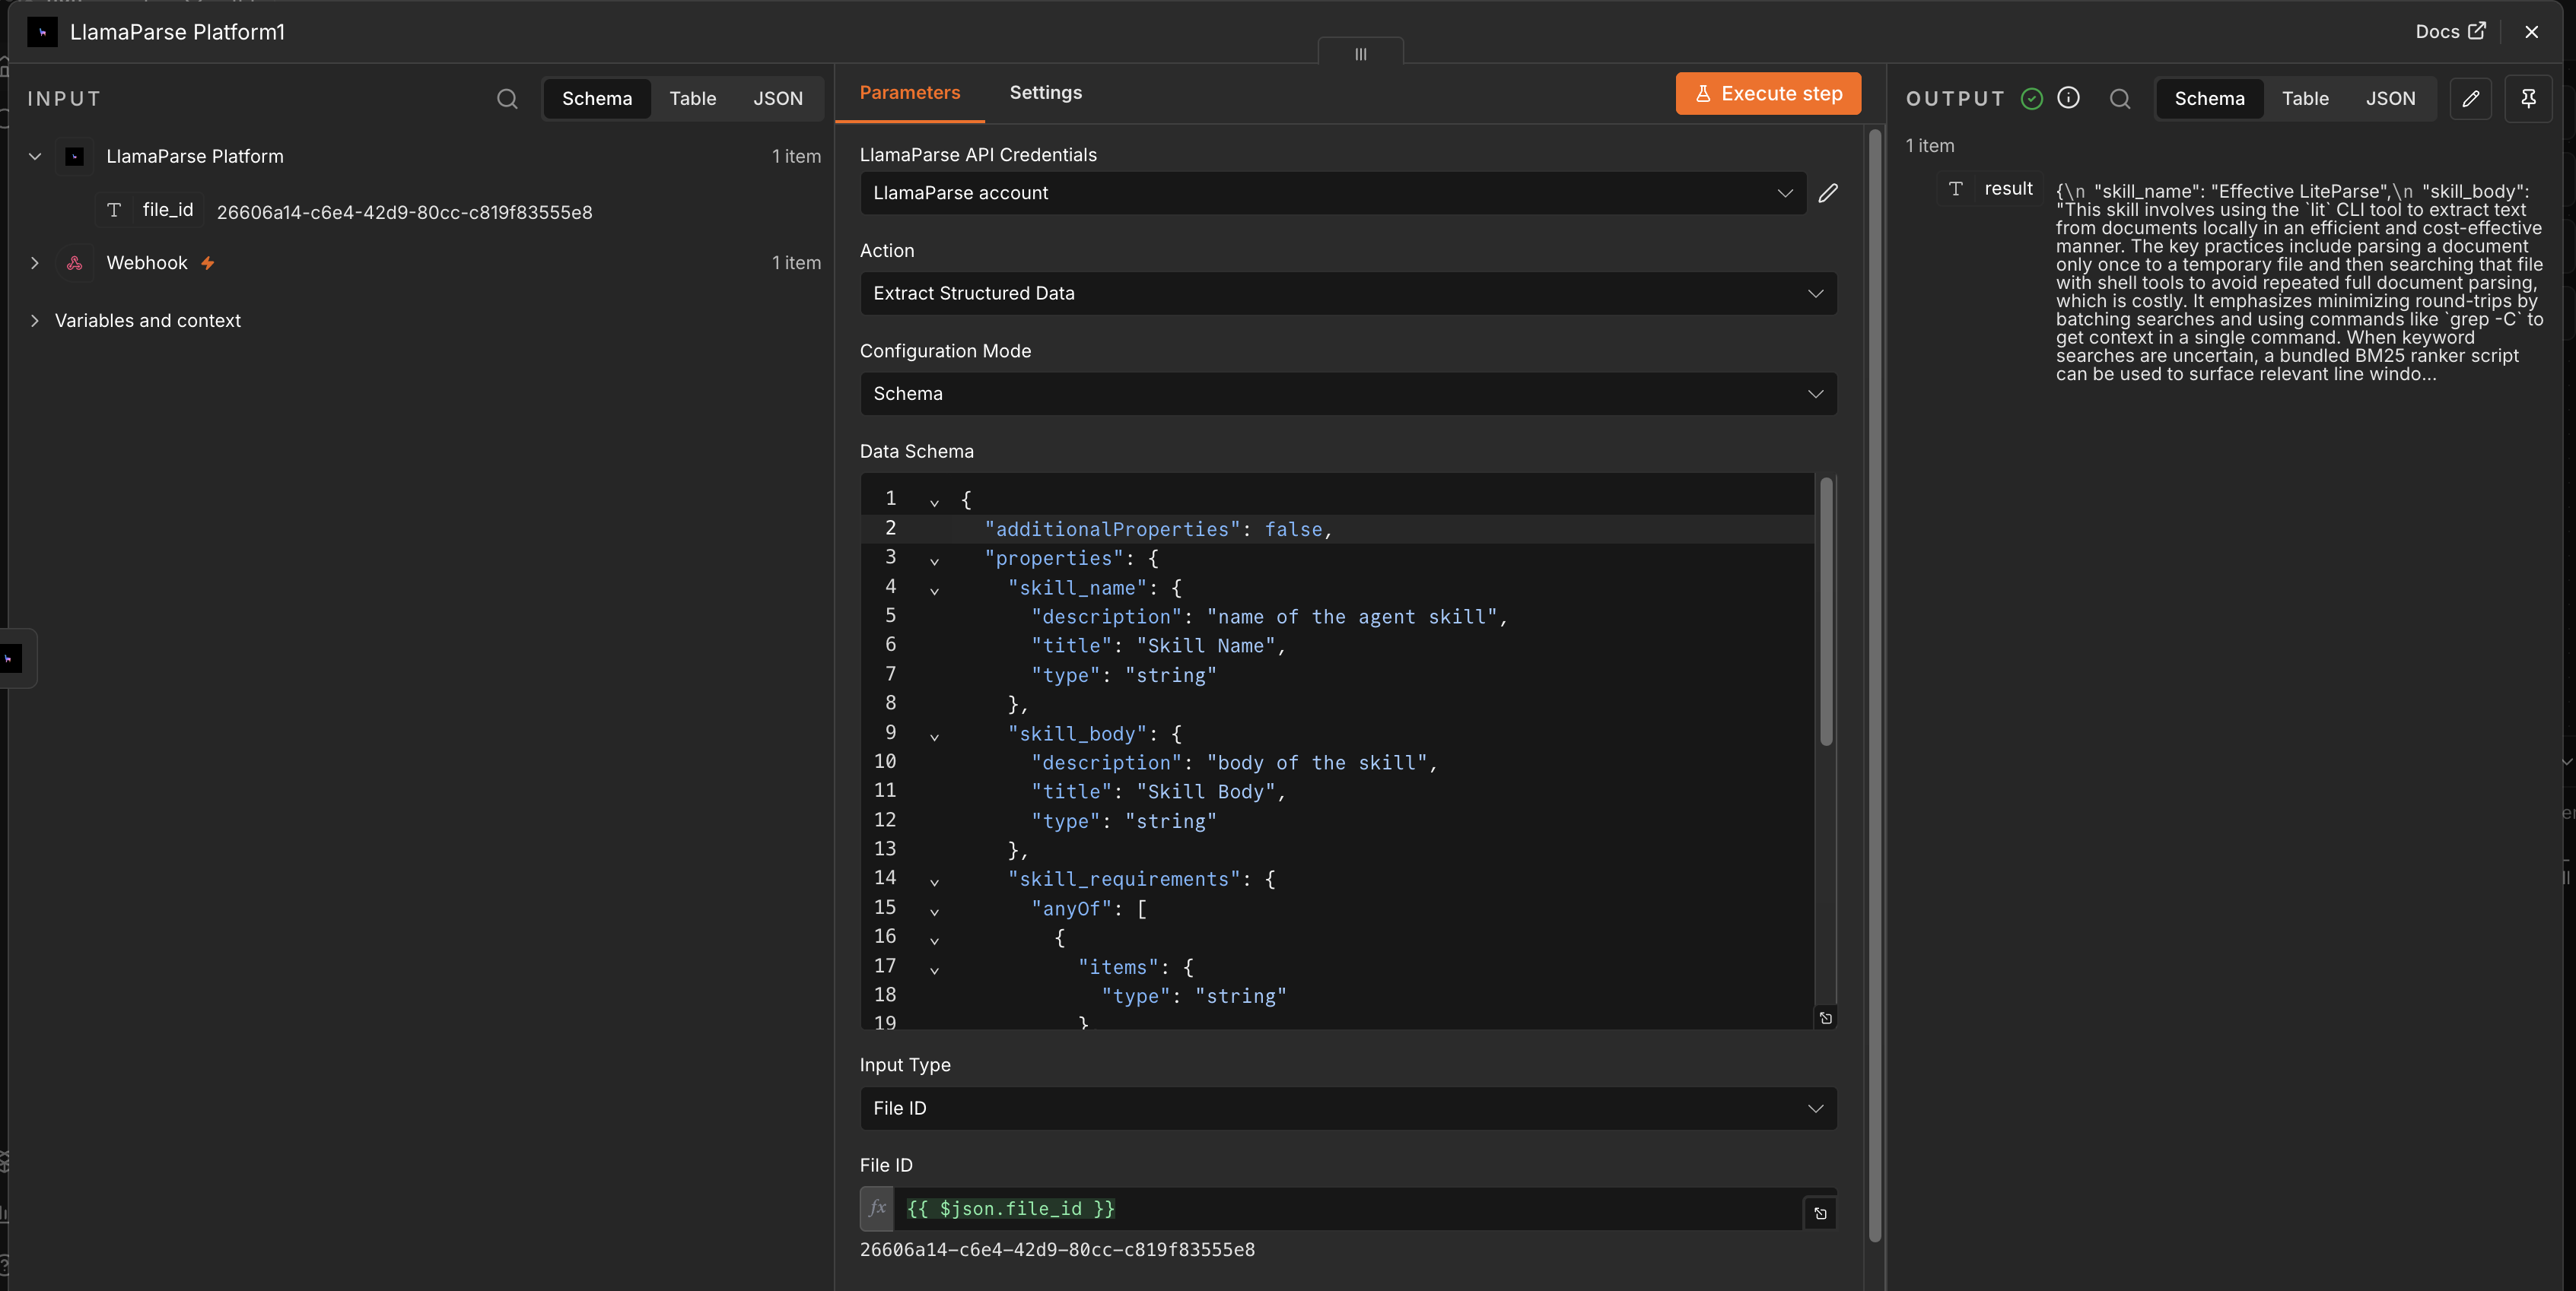Switch INPUT view to JSON

tap(778, 98)
